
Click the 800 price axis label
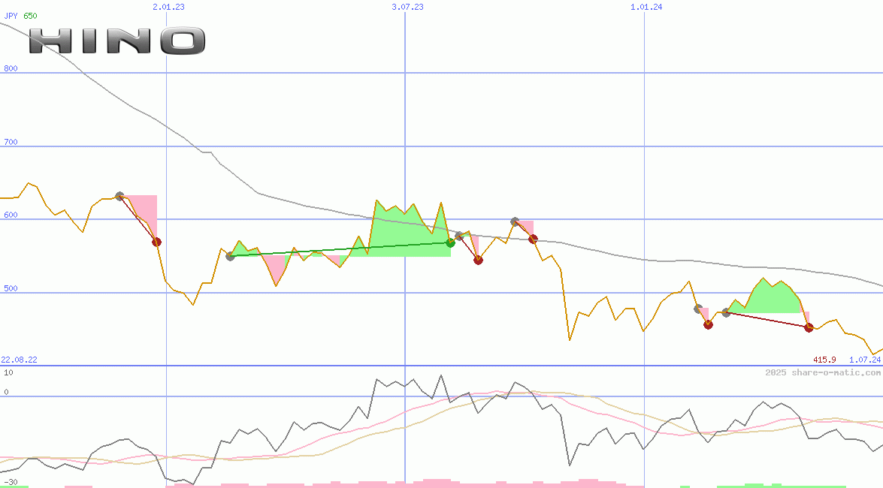(x=11, y=68)
